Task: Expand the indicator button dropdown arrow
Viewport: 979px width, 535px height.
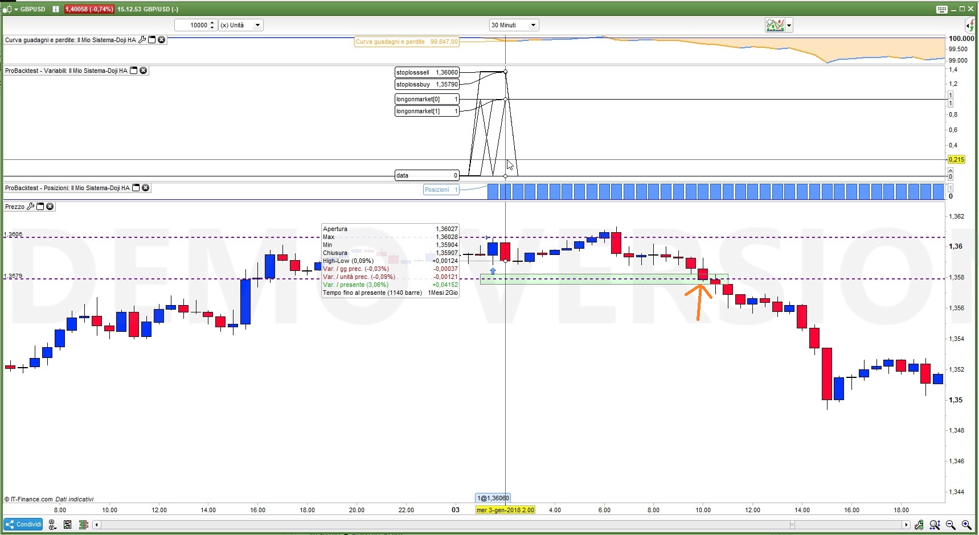Action: [x=789, y=25]
